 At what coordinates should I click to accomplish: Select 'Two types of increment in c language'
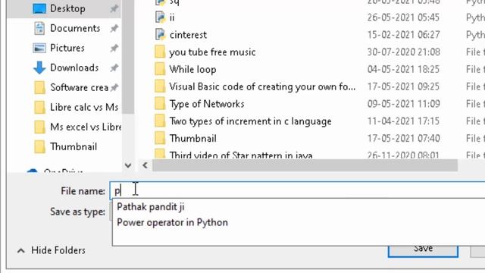pos(250,121)
